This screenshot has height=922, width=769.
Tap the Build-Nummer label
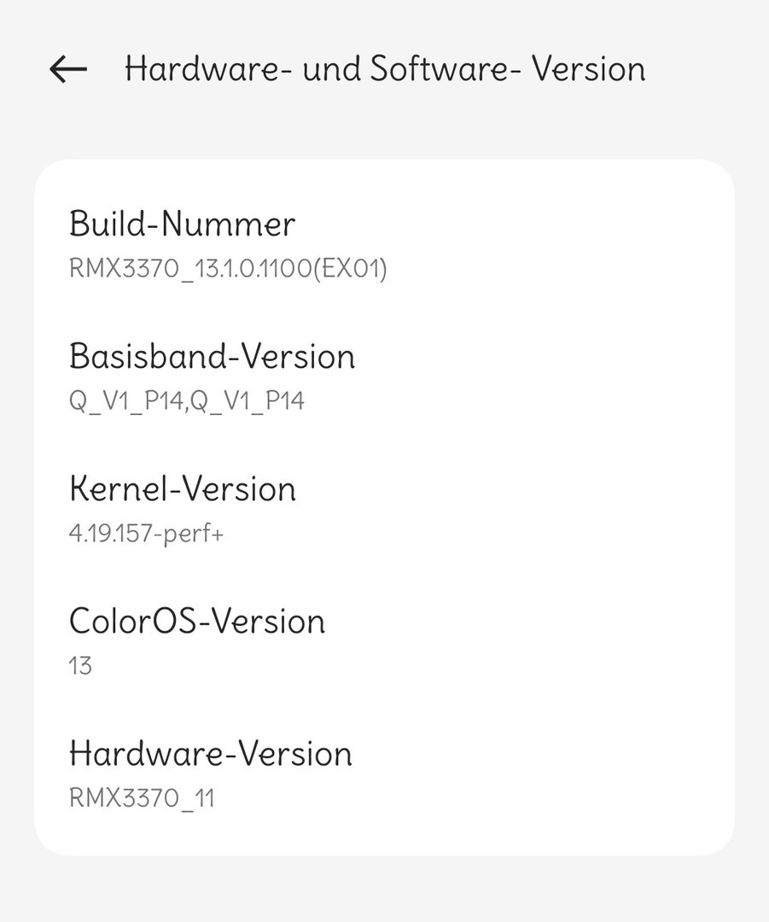(182, 225)
